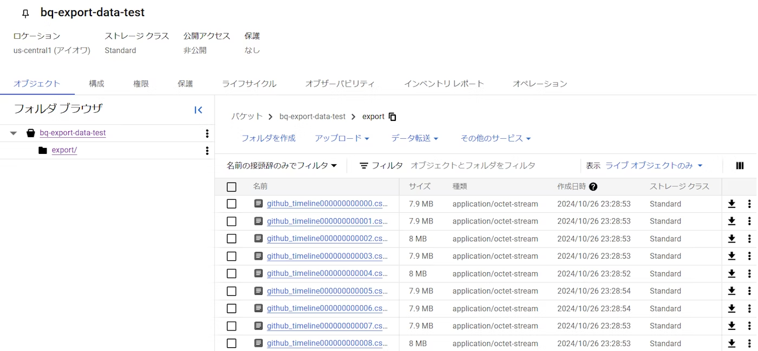Open the columns display options icon
758x351 pixels.
(740, 165)
